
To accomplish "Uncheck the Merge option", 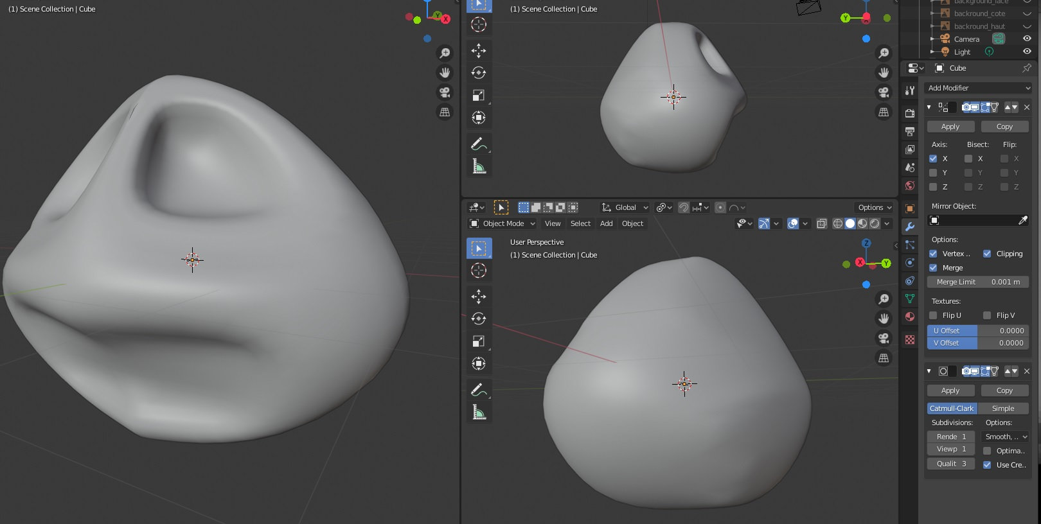I will pos(933,268).
